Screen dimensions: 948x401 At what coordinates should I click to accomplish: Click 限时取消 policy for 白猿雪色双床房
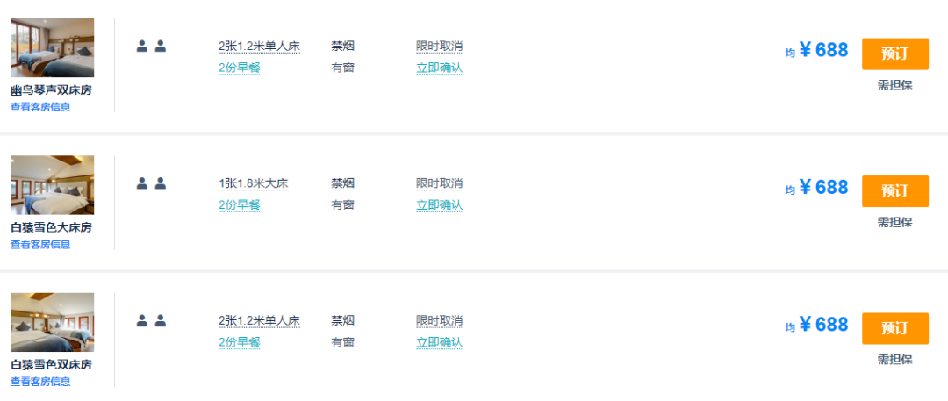point(439,321)
